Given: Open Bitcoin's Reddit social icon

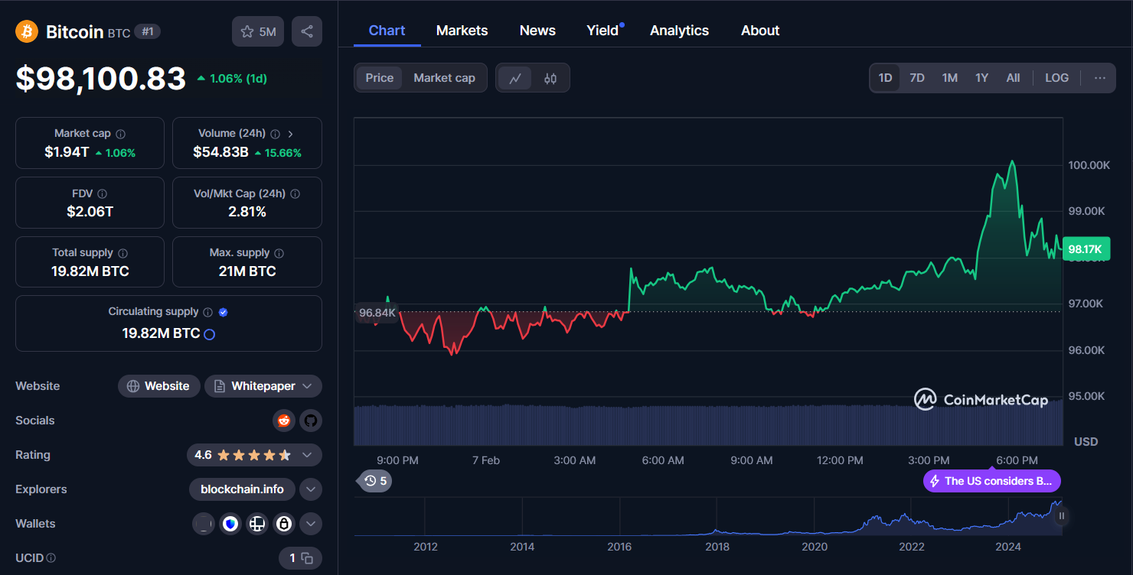Looking at the screenshot, I should point(284,421).
